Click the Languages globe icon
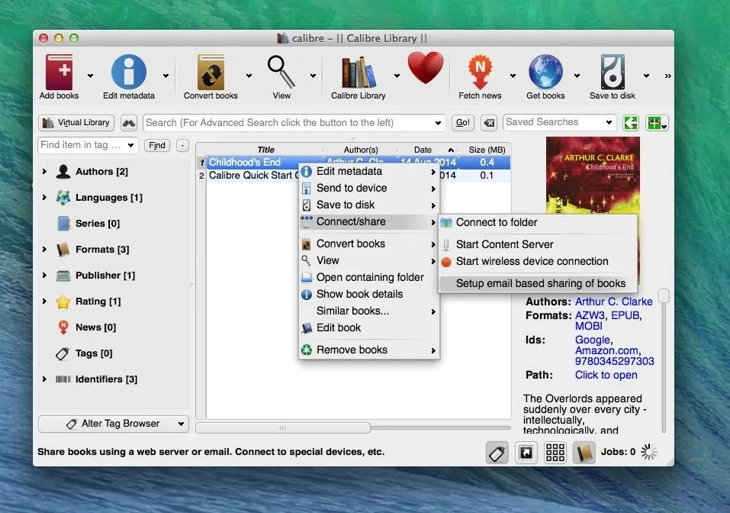730x513 pixels. coord(63,198)
